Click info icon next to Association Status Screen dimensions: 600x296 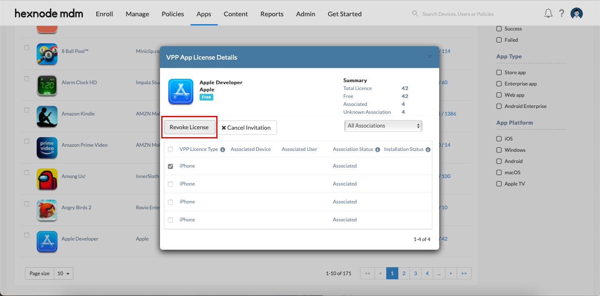pyautogui.click(x=377, y=150)
